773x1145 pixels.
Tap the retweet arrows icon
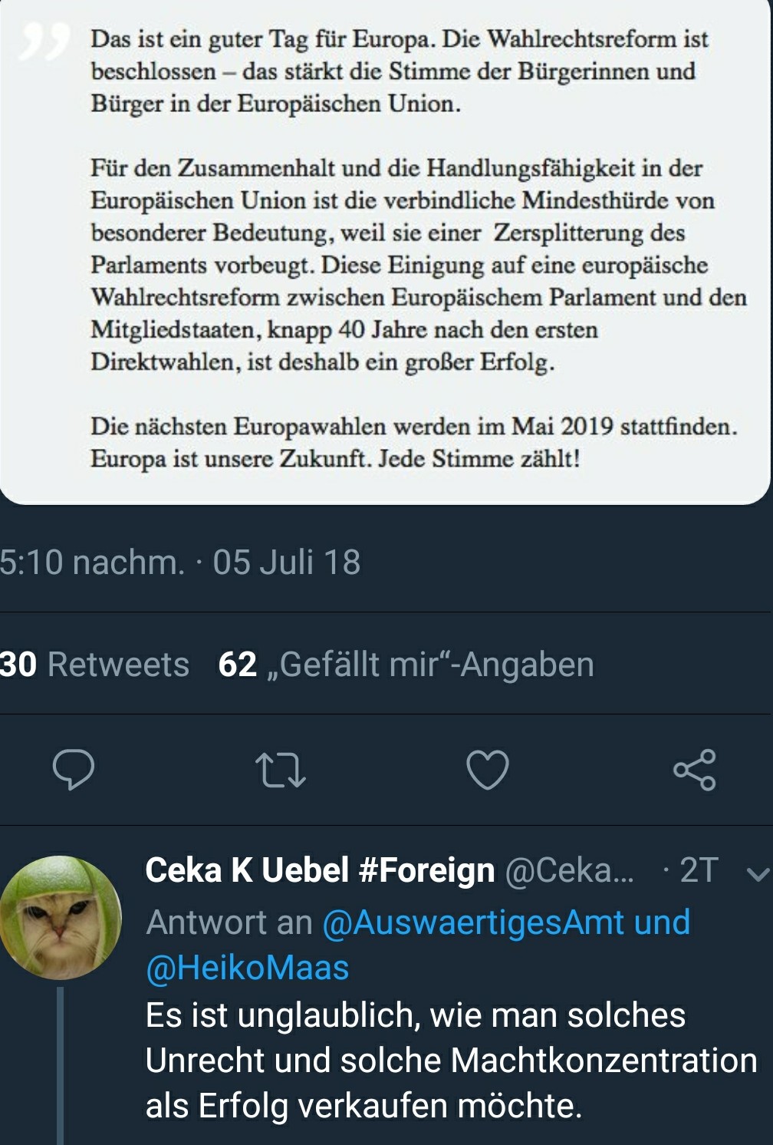[280, 770]
